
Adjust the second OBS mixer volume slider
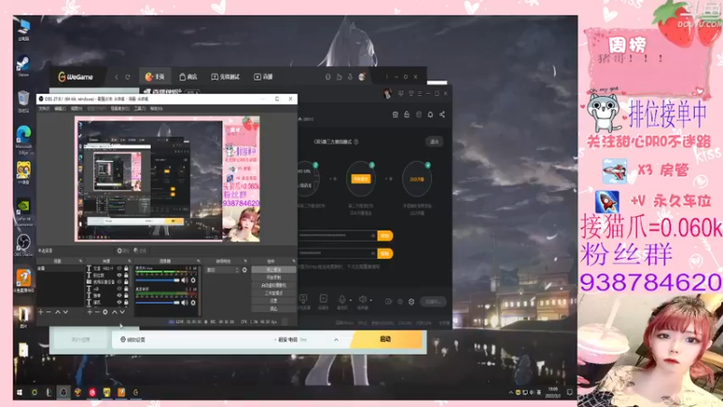pos(157,303)
